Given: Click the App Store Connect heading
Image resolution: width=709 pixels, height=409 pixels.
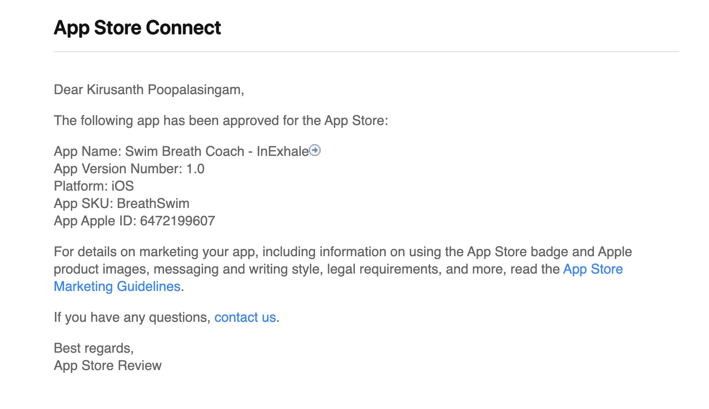Looking at the screenshot, I should pos(137,28).
